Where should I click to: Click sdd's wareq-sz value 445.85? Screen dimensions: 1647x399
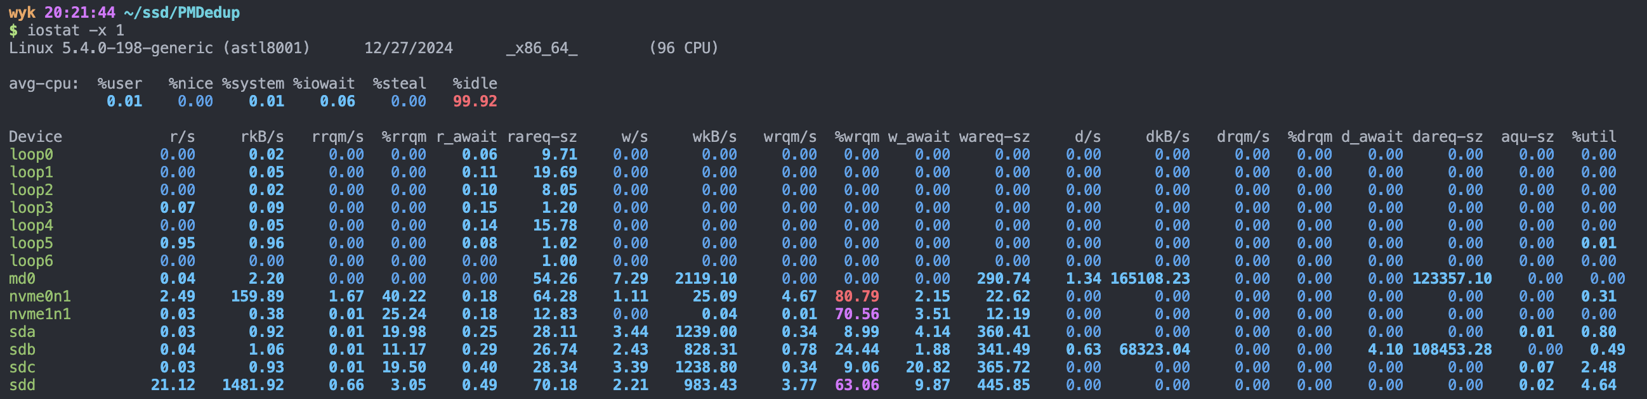point(1004,385)
